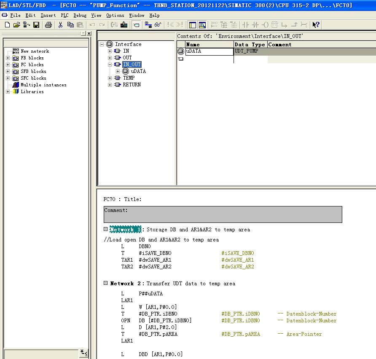Expand the FB blocks tree node
This screenshot has width=376, height=359.
click(x=8, y=58)
